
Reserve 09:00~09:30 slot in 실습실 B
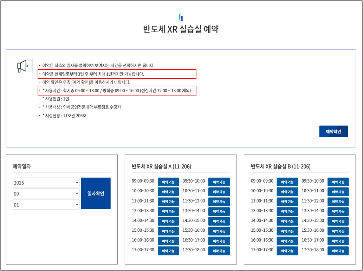point(287,182)
